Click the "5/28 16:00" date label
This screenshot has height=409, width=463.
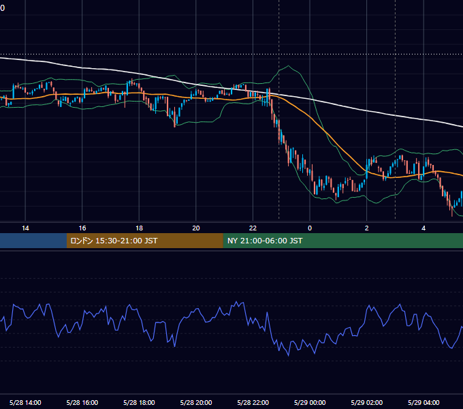click(82, 402)
